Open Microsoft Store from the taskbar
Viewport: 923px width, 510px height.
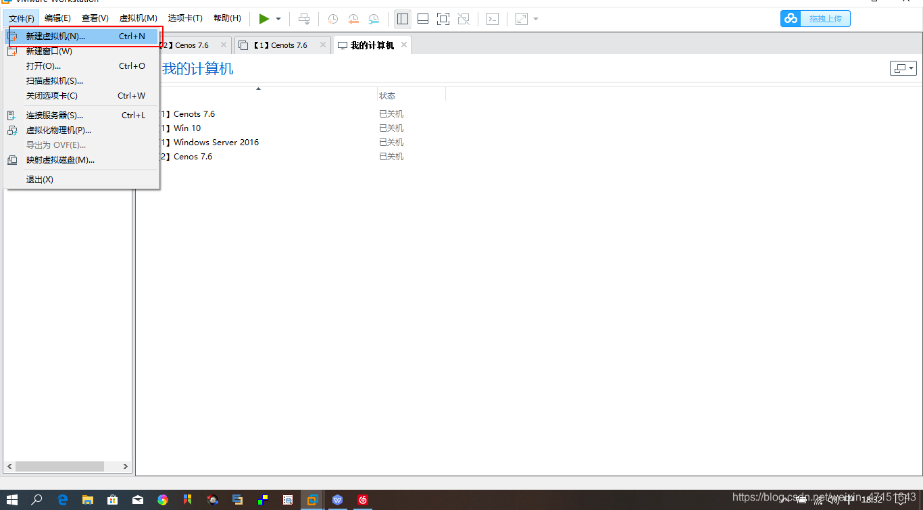coord(113,500)
